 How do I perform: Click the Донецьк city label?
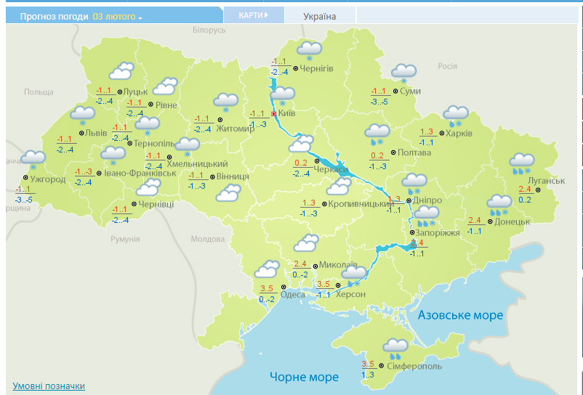pos(512,222)
